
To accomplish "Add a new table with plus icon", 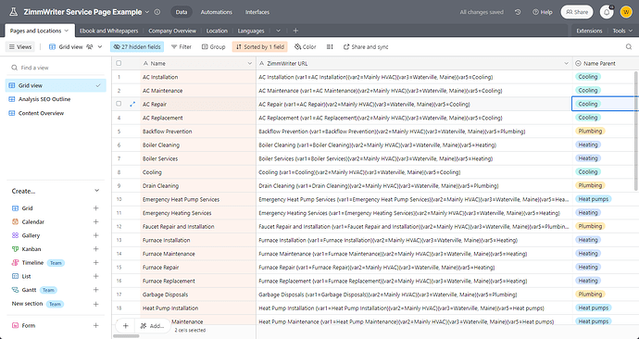I will tap(295, 31).
